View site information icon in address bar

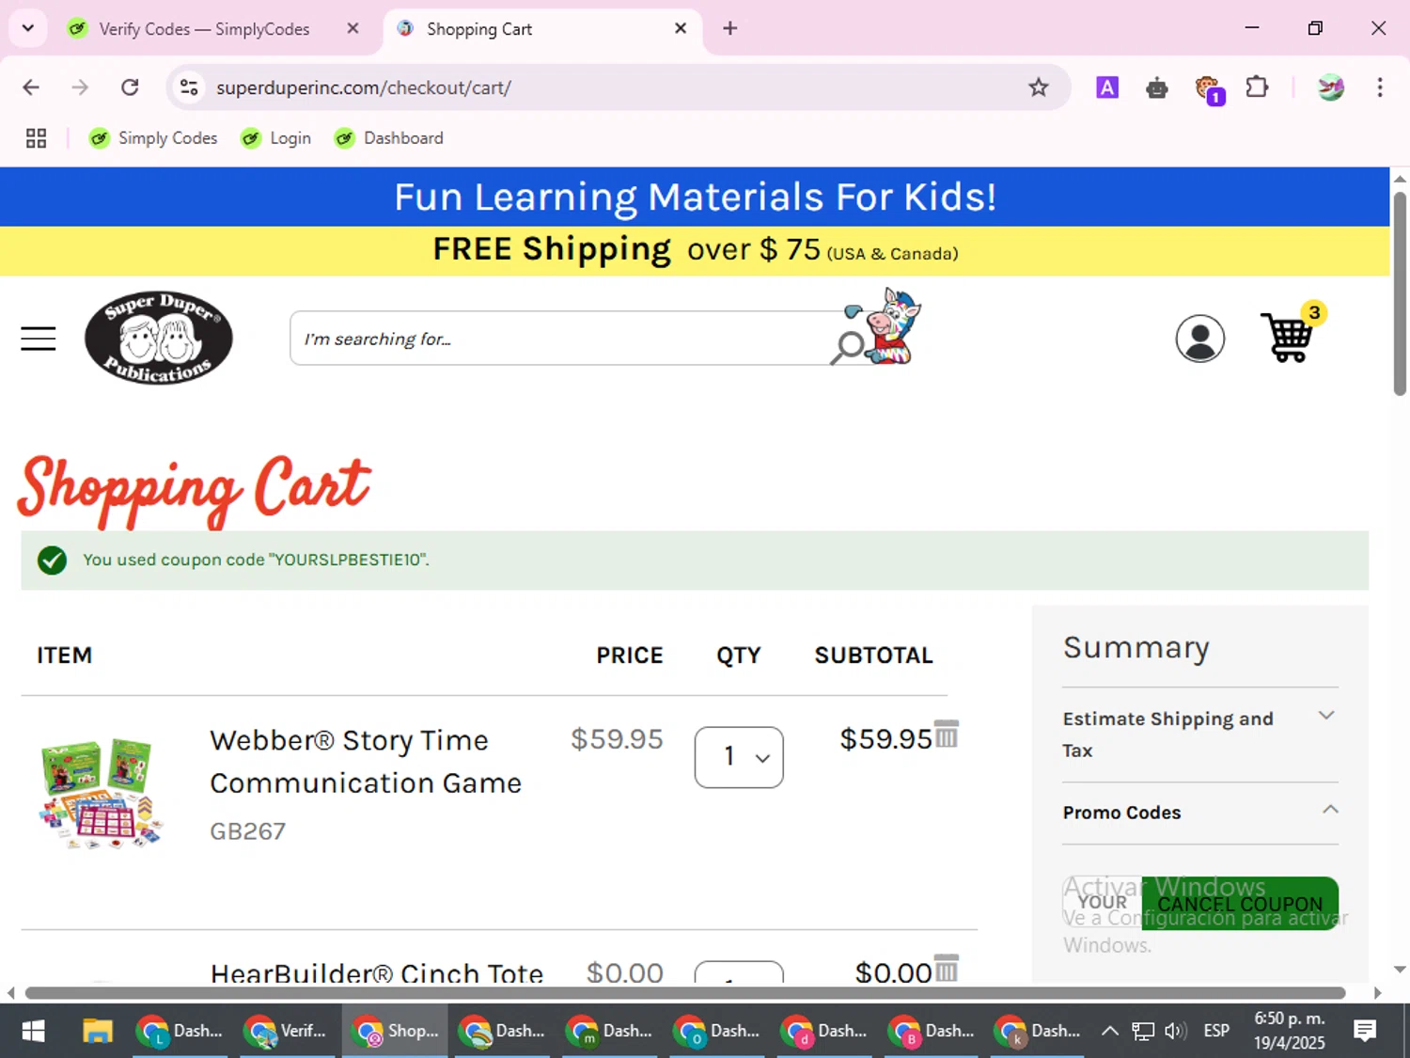pyautogui.click(x=189, y=87)
